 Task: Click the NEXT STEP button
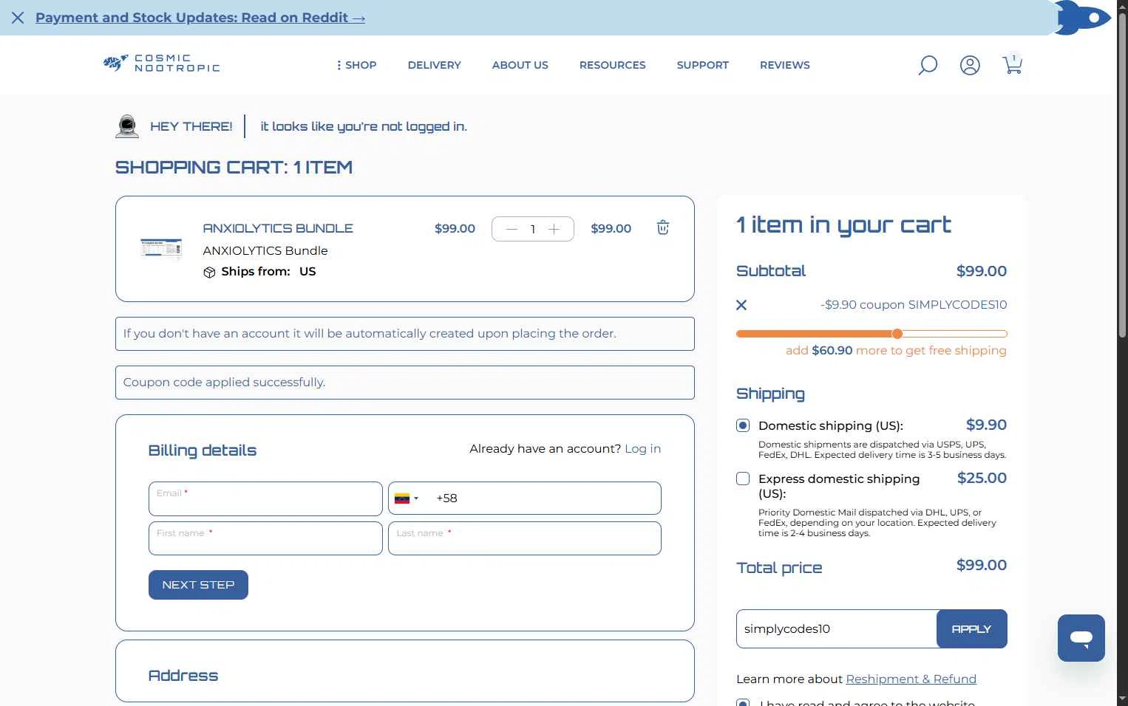click(x=198, y=585)
